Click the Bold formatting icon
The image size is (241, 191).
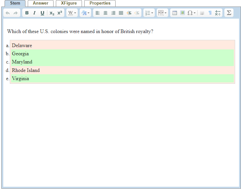click(x=27, y=13)
